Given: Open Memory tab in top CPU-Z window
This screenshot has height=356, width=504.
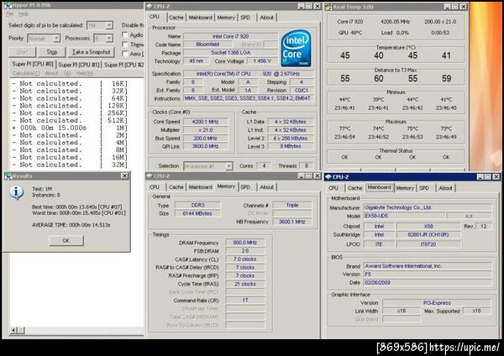Looking at the screenshot, I should [x=226, y=18].
